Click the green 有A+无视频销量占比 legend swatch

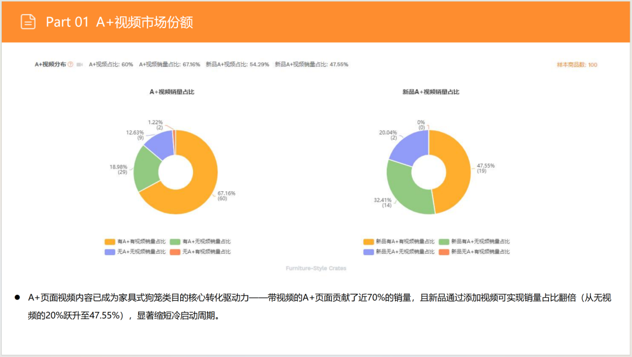coord(175,242)
